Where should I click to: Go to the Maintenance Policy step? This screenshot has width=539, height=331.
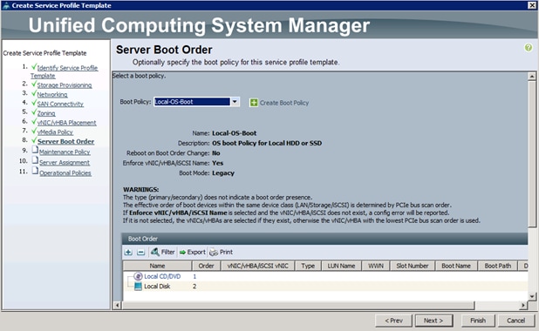(x=65, y=152)
